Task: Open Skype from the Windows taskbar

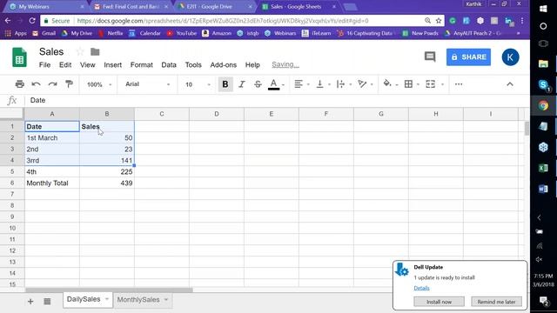Action: point(543,84)
